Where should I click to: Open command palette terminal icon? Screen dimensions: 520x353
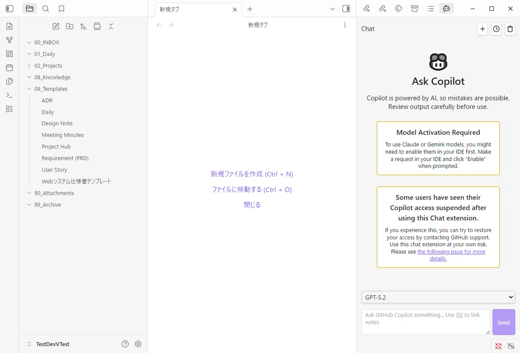click(10, 95)
